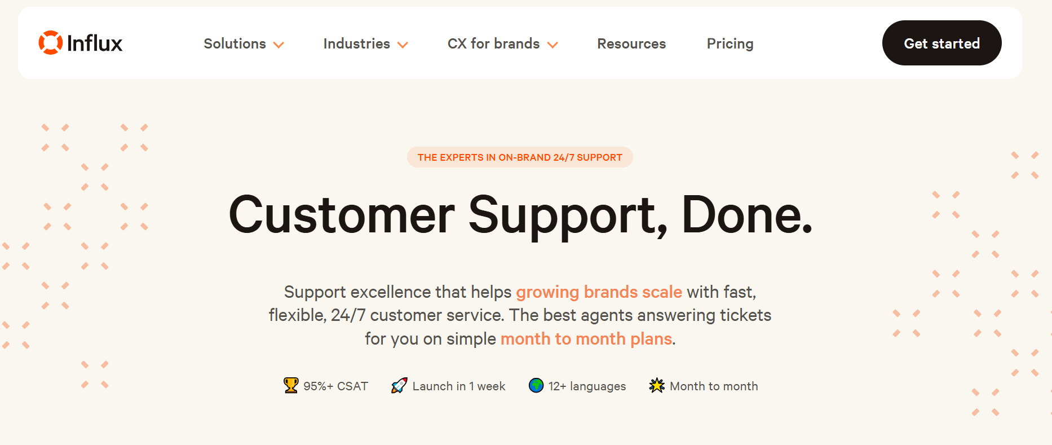Screen dimensions: 1052x445
Task: Click the globe icon beside 12+ languages
Action: (x=536, y=385)
